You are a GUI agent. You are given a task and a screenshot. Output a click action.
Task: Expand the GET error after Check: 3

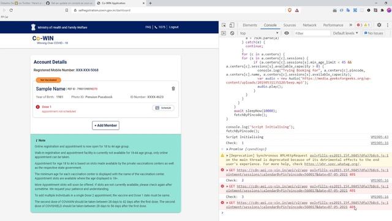pyautogui.click(x=227, y=203)
